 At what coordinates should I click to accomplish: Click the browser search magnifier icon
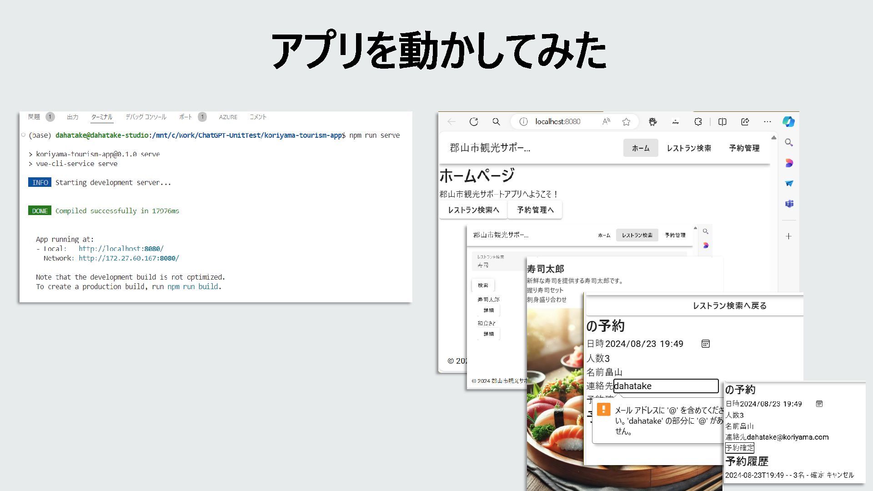point(496,122)
